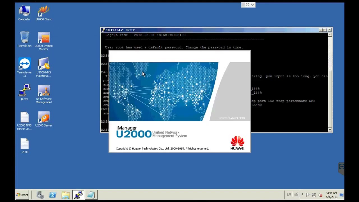Launch PowerShell from the taskbar
The image size is (359, 202).
click(53, 195)
